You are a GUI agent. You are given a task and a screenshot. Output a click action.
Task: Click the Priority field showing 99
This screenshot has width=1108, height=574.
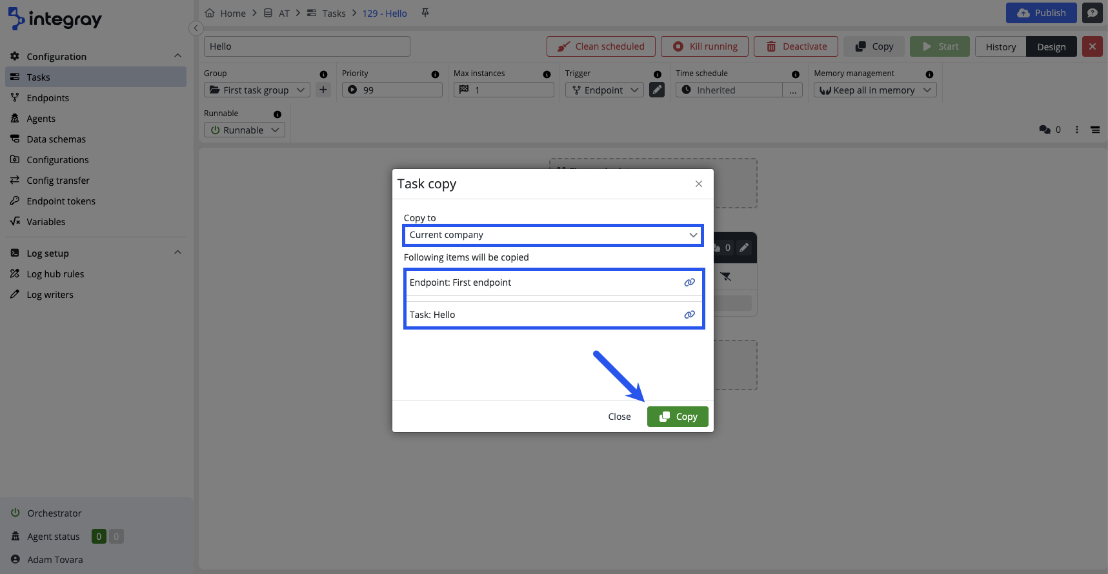pyautogui.click(x=392, y=90)
